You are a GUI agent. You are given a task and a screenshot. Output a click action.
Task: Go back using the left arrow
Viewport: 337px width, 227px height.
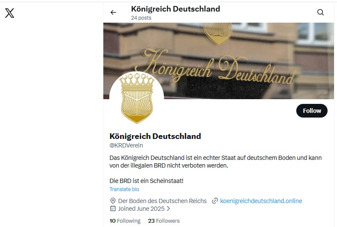[x=113, y=12]
